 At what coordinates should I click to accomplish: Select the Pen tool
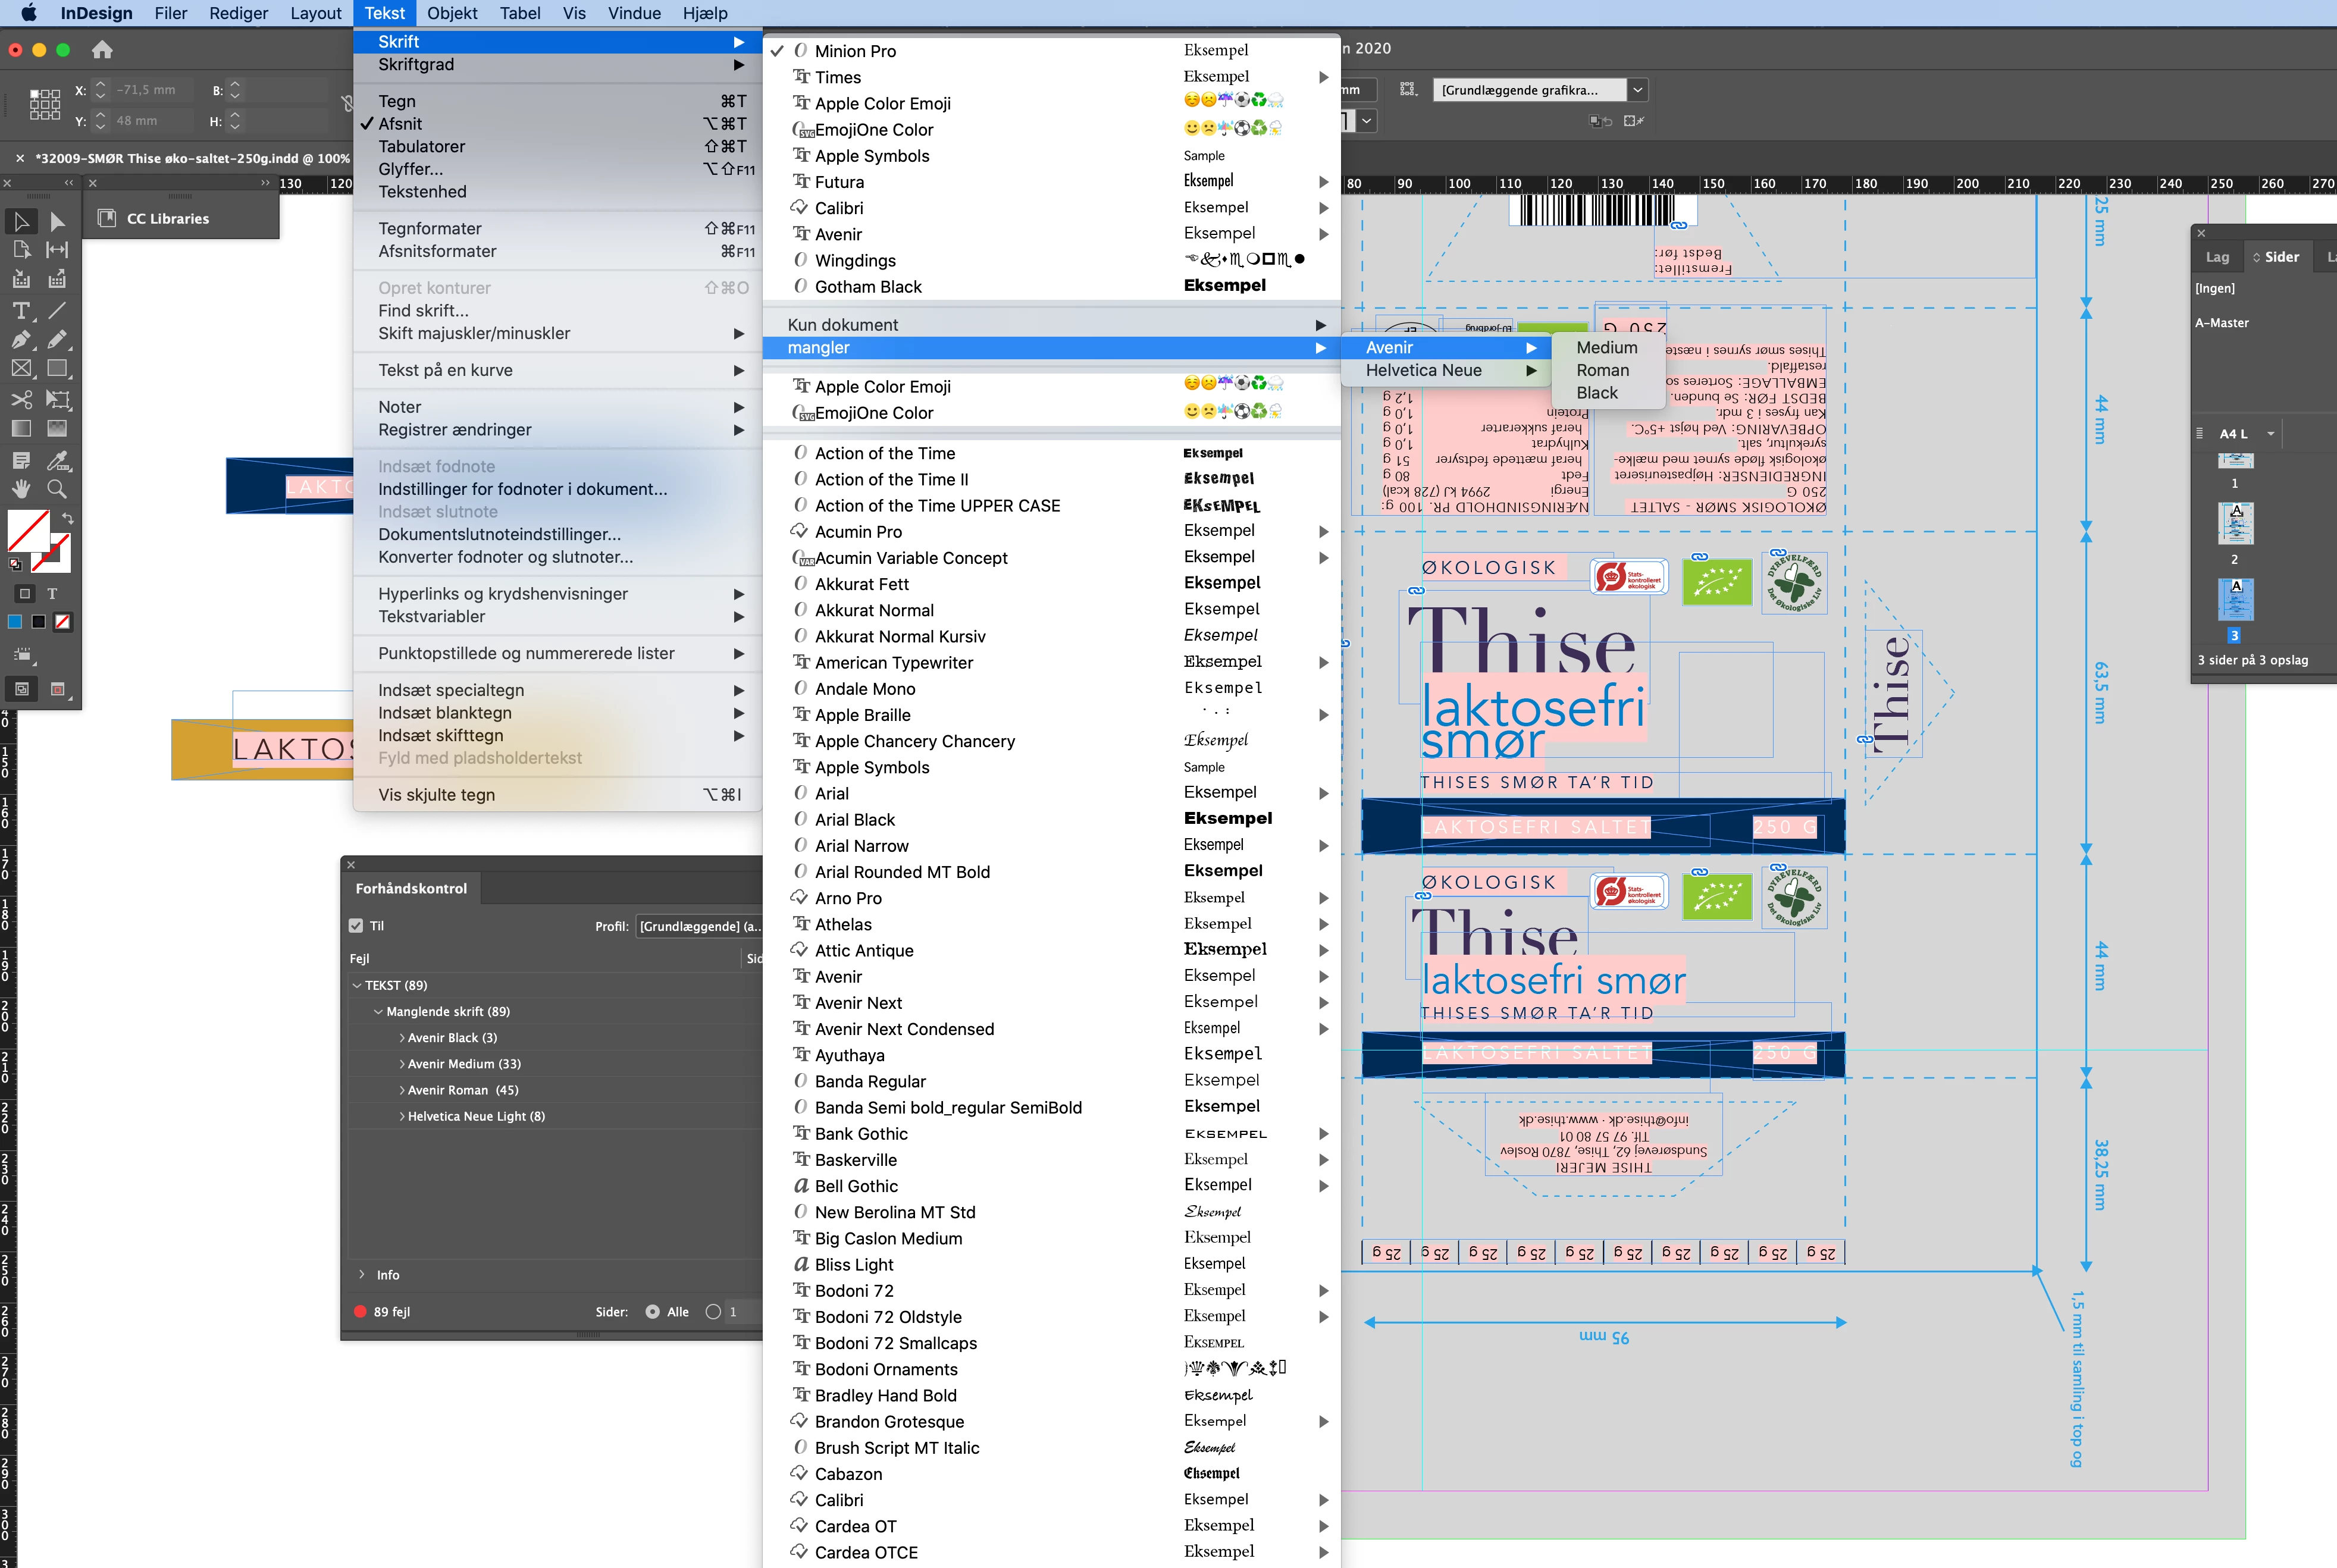[21, 340]
